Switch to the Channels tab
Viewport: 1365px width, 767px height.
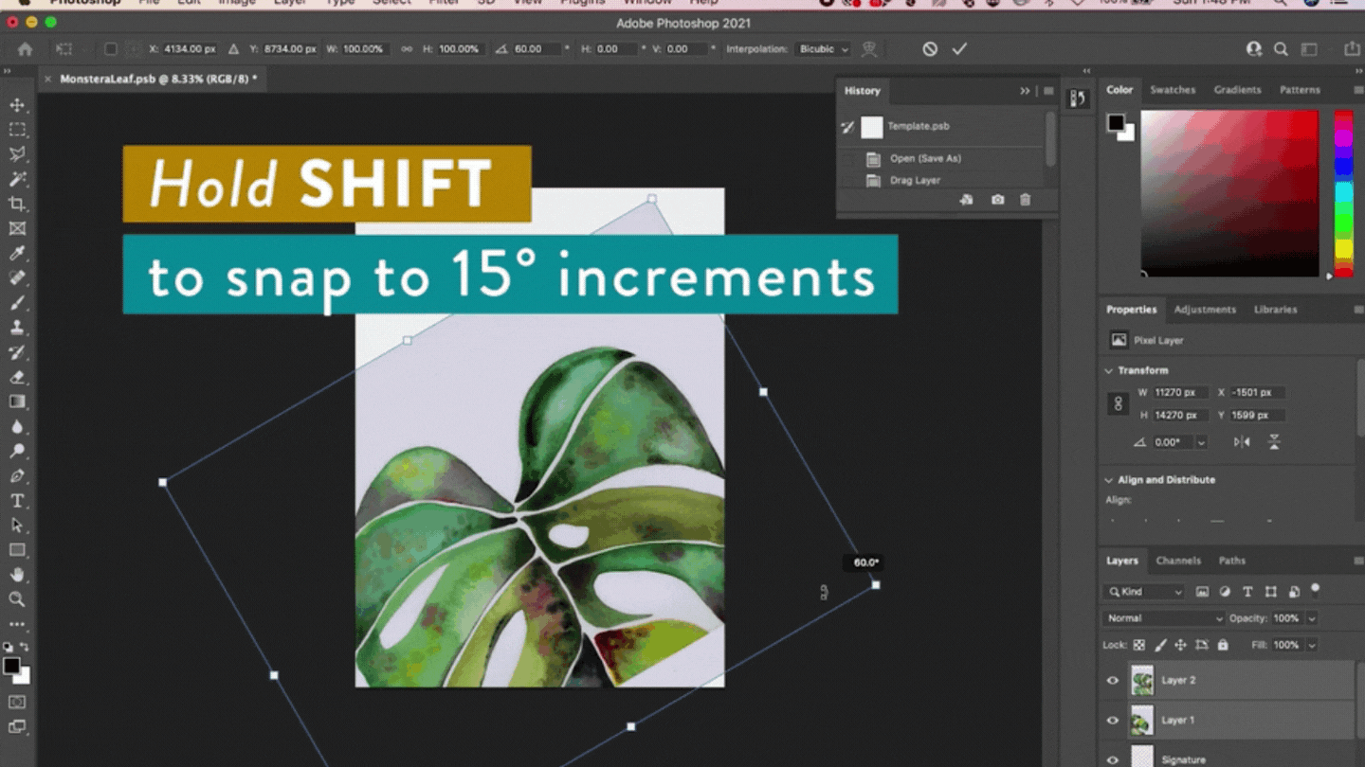[1178, 561]
